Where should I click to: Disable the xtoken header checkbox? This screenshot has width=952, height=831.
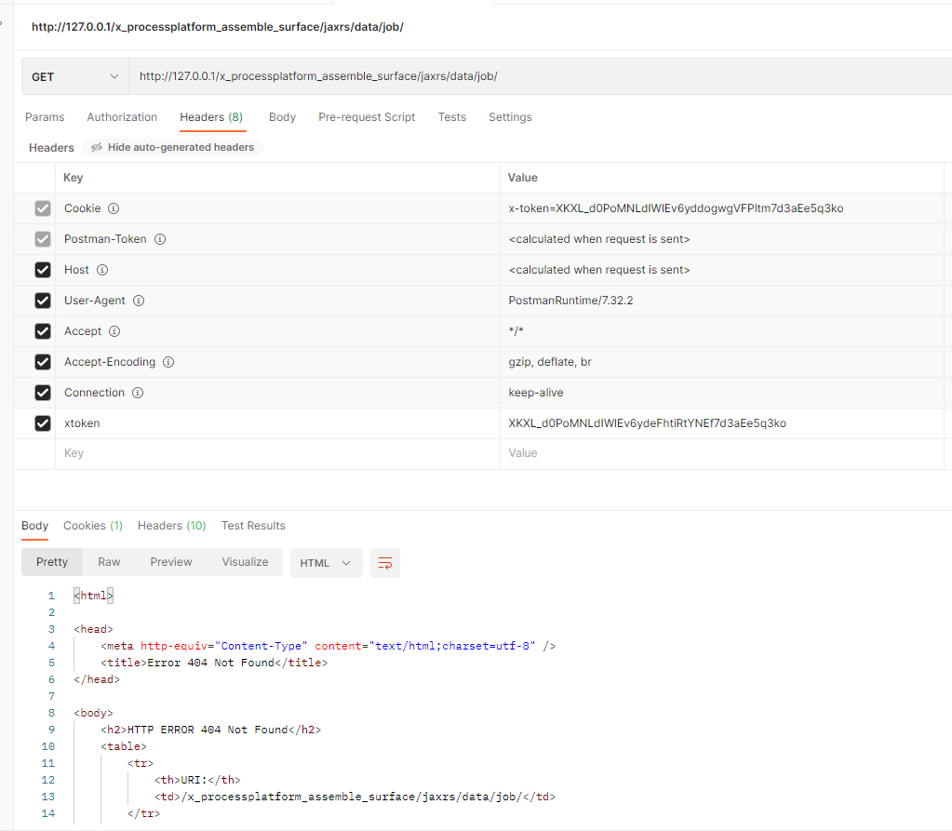click(42, 423)
